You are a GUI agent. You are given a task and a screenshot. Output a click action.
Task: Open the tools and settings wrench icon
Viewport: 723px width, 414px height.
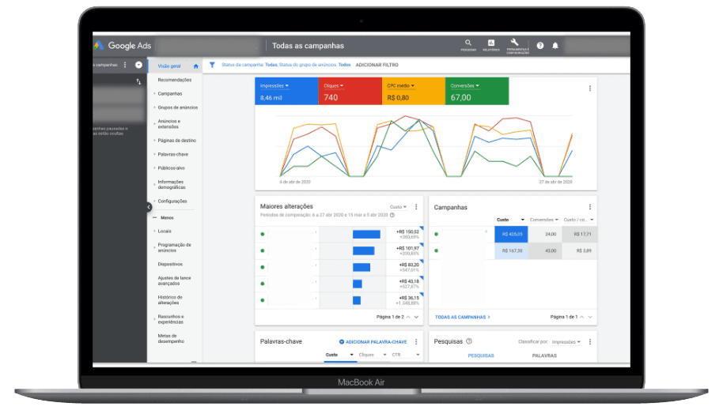[514, 43]
